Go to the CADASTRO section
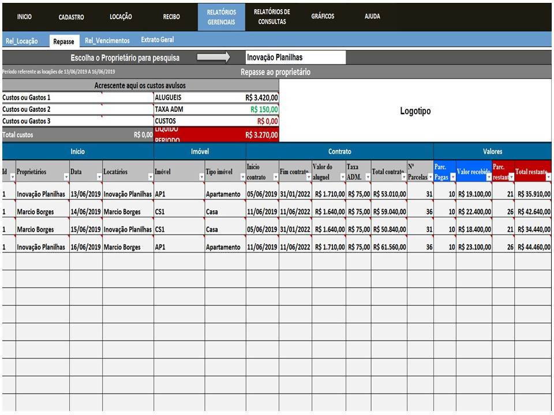 point(72,17)
